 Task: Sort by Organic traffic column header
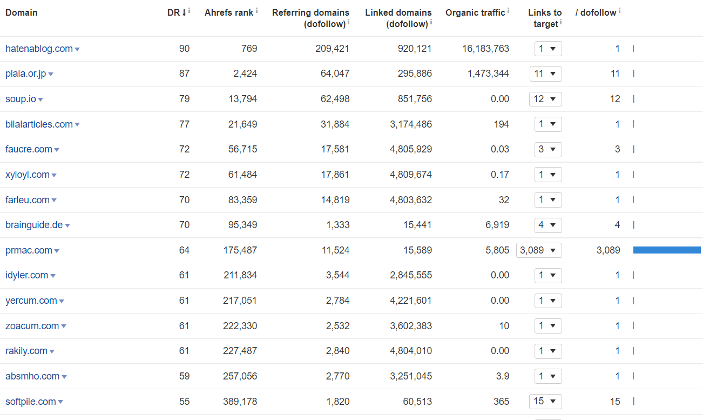pos(475,12)
